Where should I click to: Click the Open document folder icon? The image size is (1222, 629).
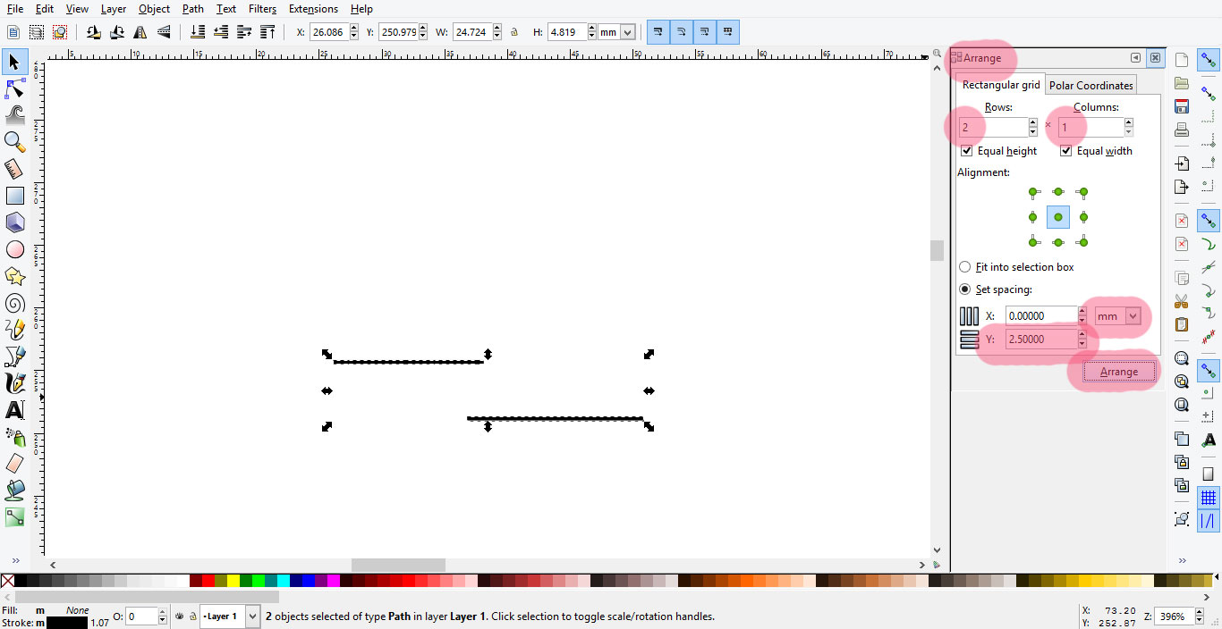1182,83
